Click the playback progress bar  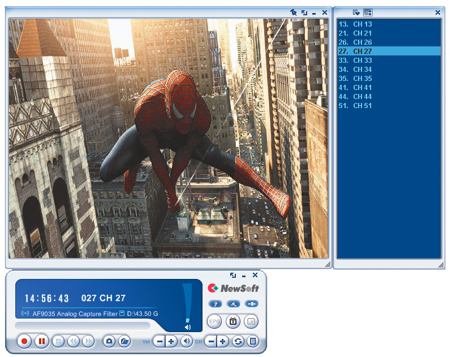coord(83,325)
